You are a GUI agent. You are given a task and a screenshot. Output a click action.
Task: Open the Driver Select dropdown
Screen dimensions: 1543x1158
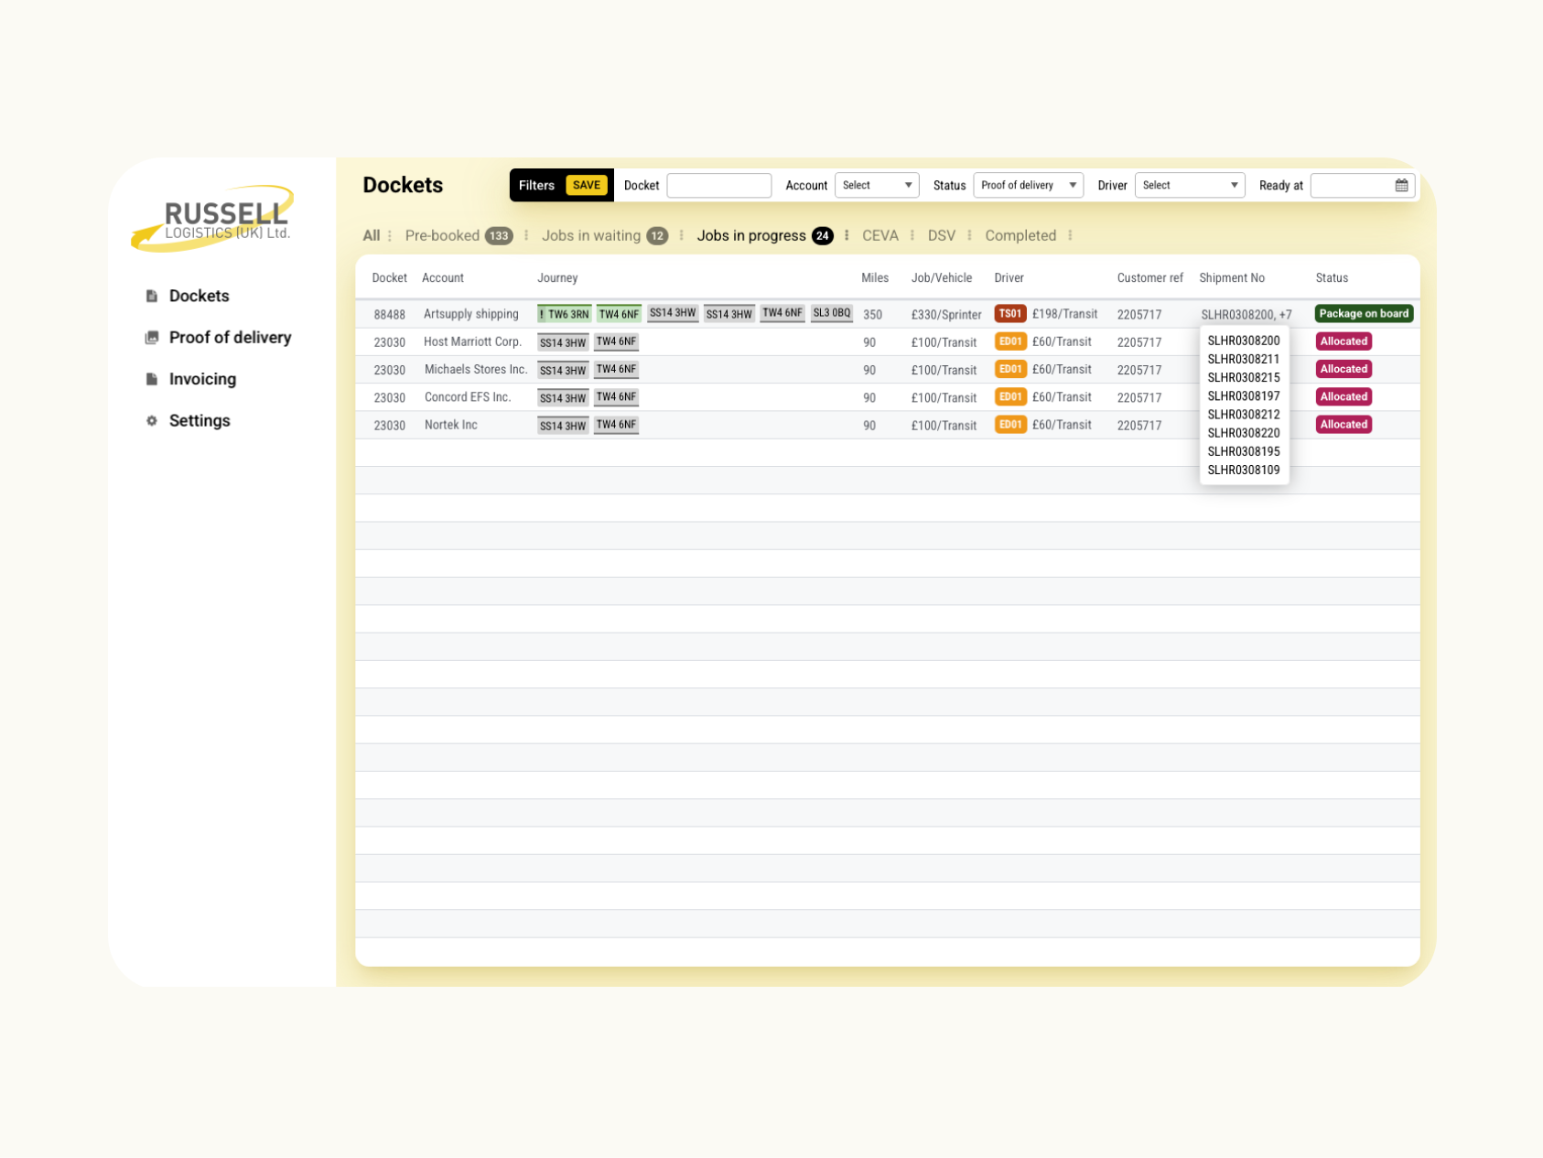pyautogui.click(x=1190, y=185)
